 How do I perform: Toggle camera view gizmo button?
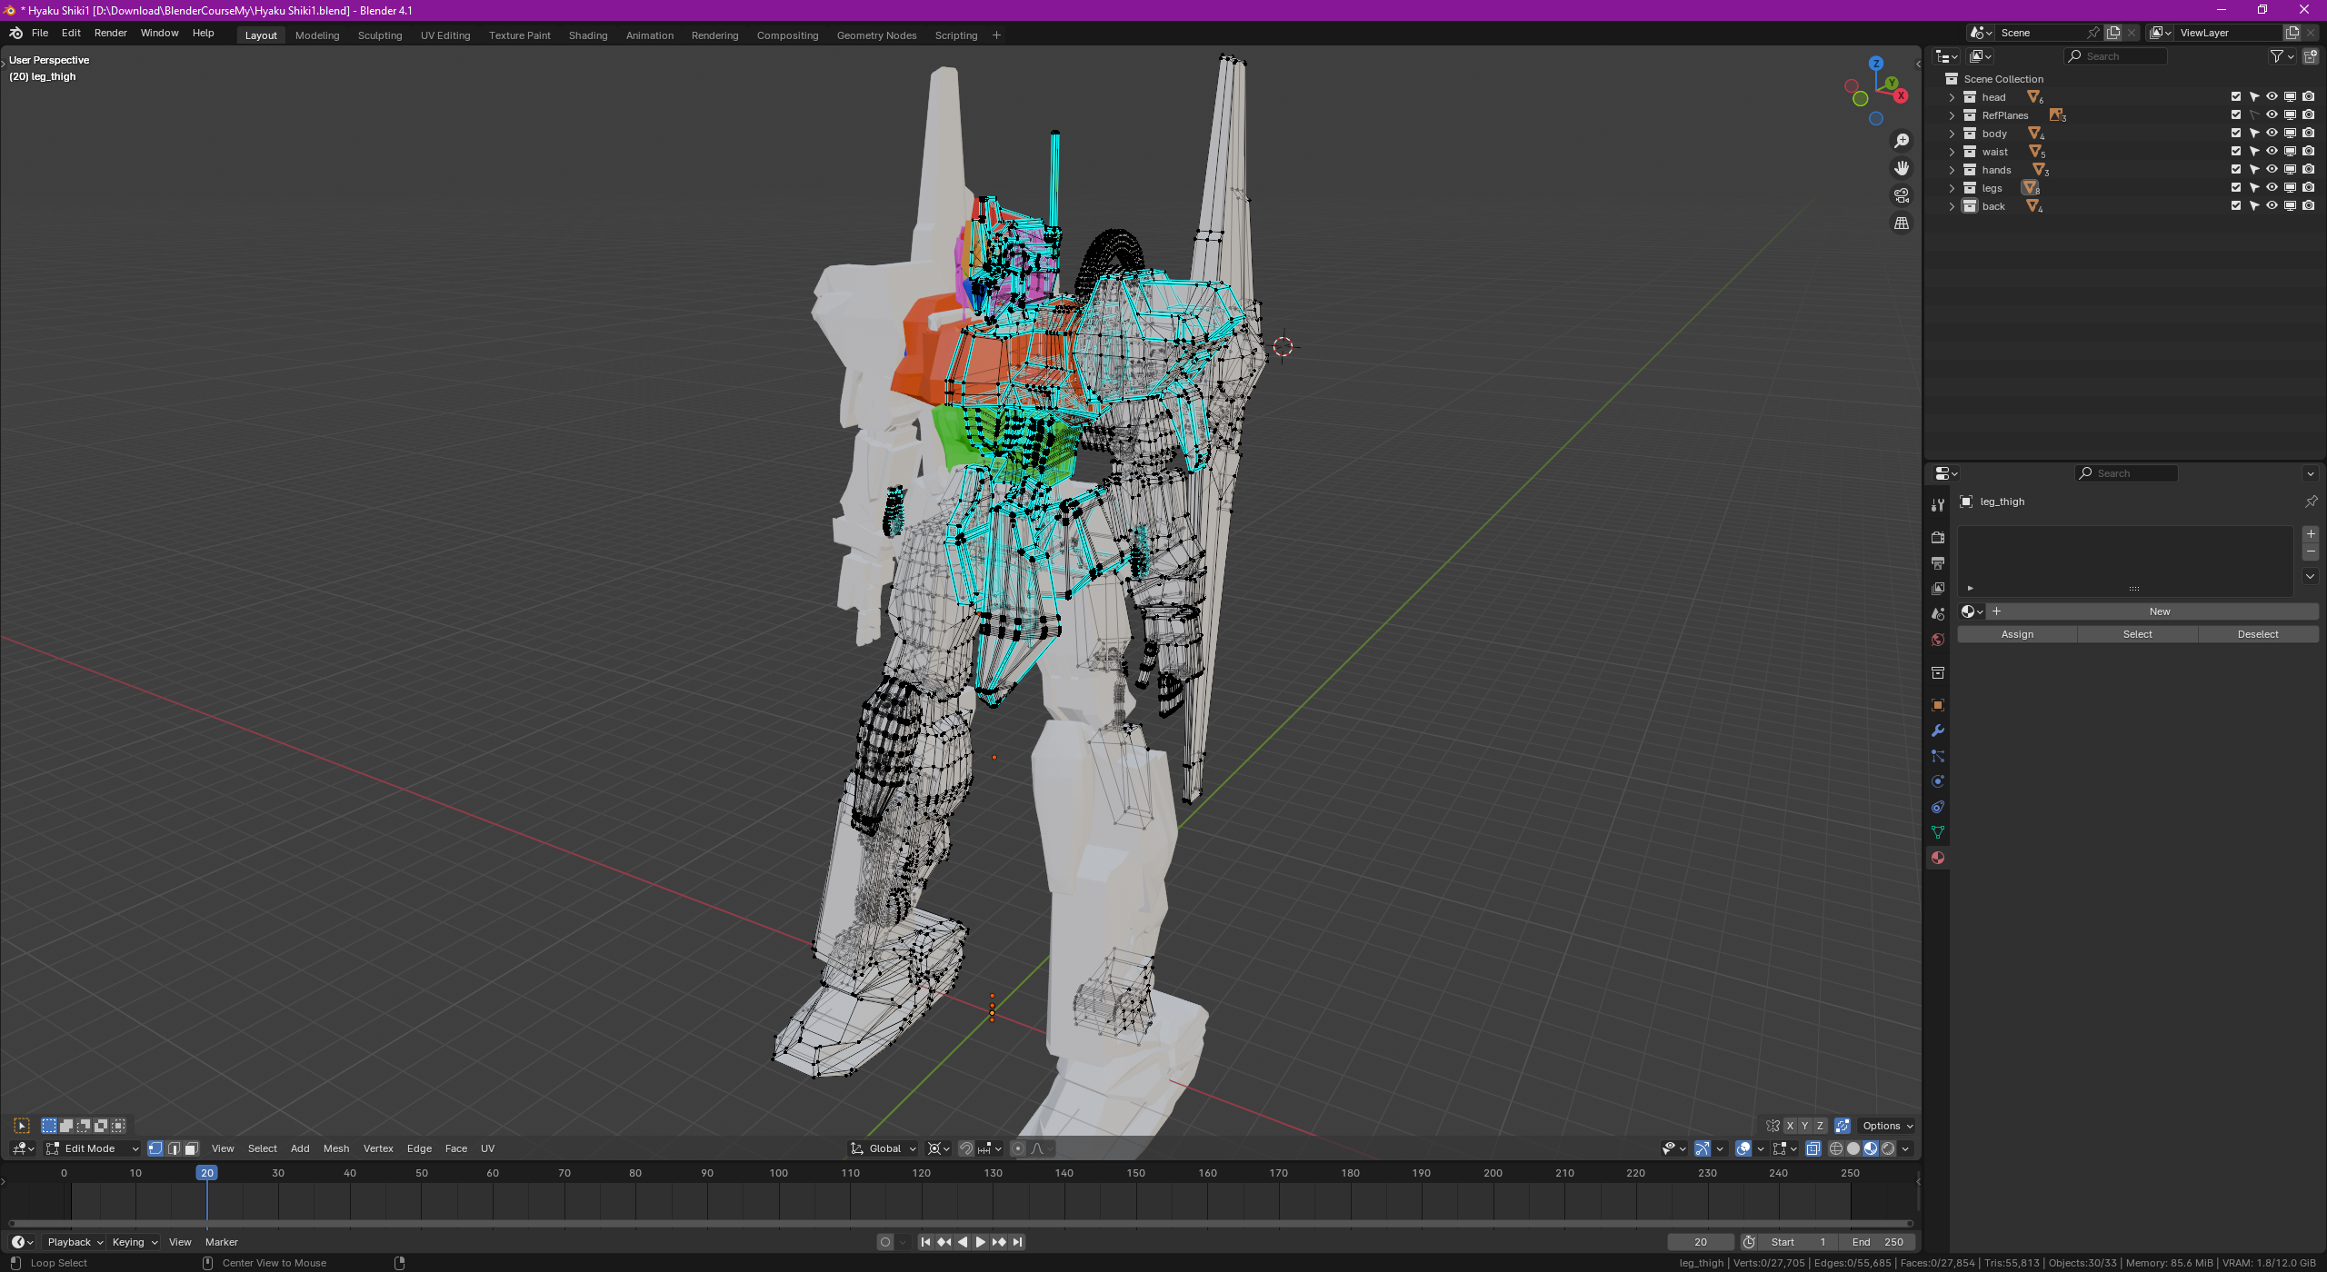click(1901, 195)
